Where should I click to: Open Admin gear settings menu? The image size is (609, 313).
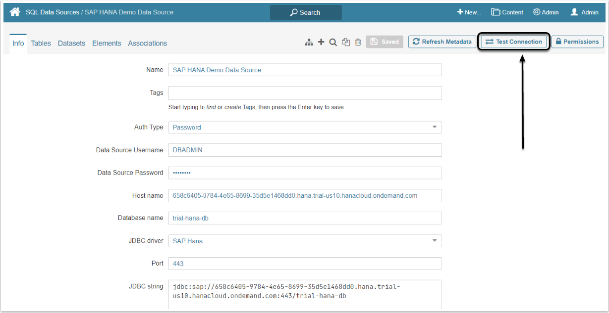tap(546, 12)
